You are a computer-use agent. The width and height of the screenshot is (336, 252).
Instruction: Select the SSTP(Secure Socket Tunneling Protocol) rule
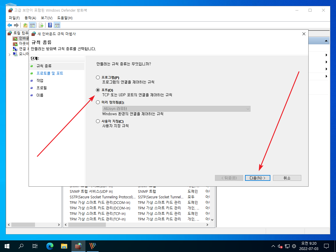coord(103,197)
